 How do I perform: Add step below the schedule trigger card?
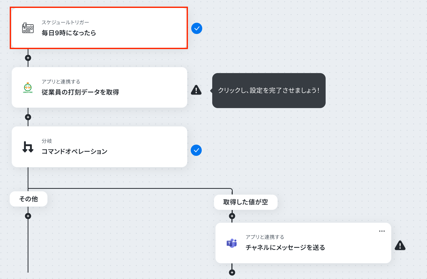(x=28, y=58)
